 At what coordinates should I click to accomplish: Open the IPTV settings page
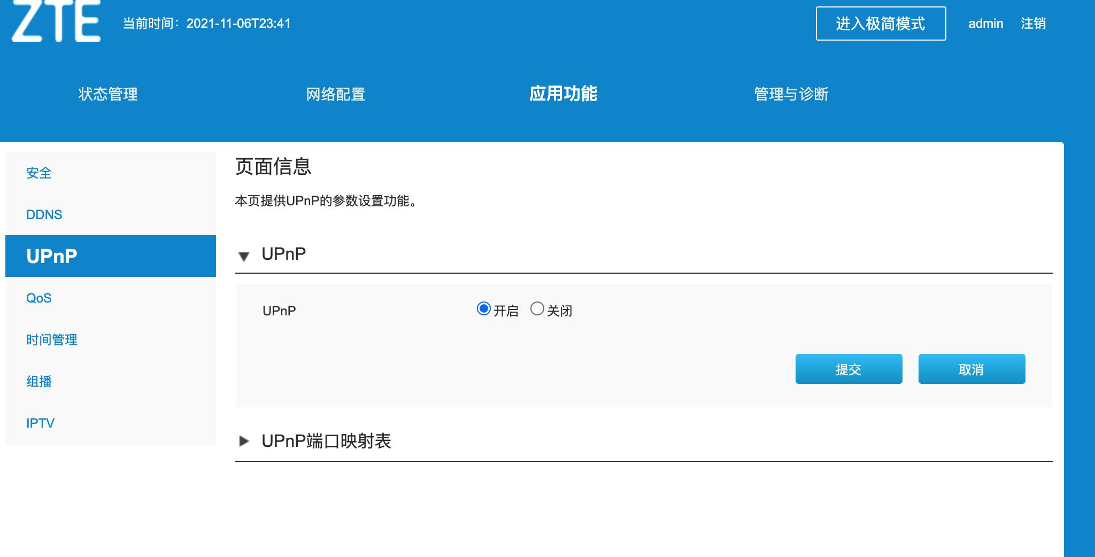[x=41, y=423]
